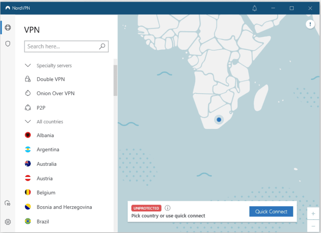Click the 10-second timer sidebar icon
This screenshot has height=233, width=321.
(x=8, y=203)
